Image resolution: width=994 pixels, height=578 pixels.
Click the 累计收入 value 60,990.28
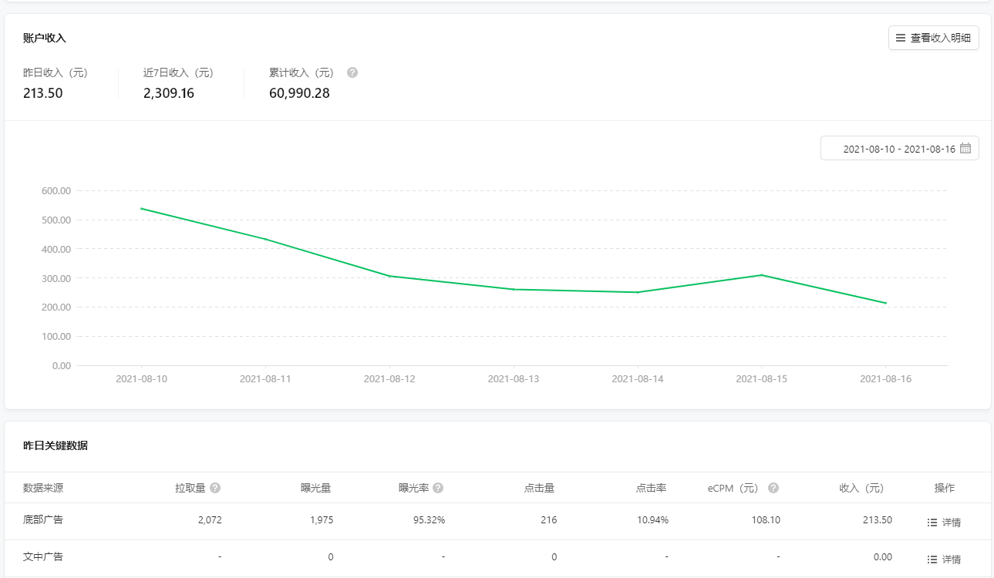coord(299,93)
